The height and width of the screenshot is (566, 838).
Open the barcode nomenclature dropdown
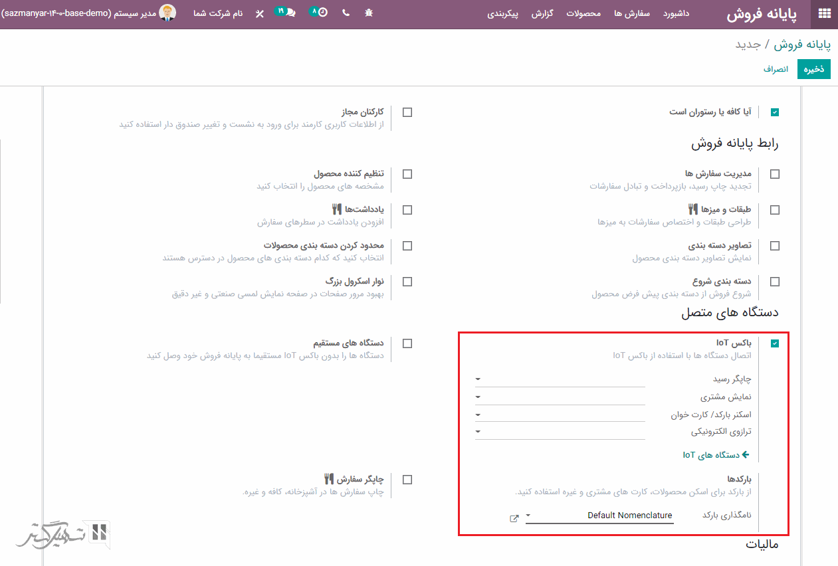tap(598, 516)
